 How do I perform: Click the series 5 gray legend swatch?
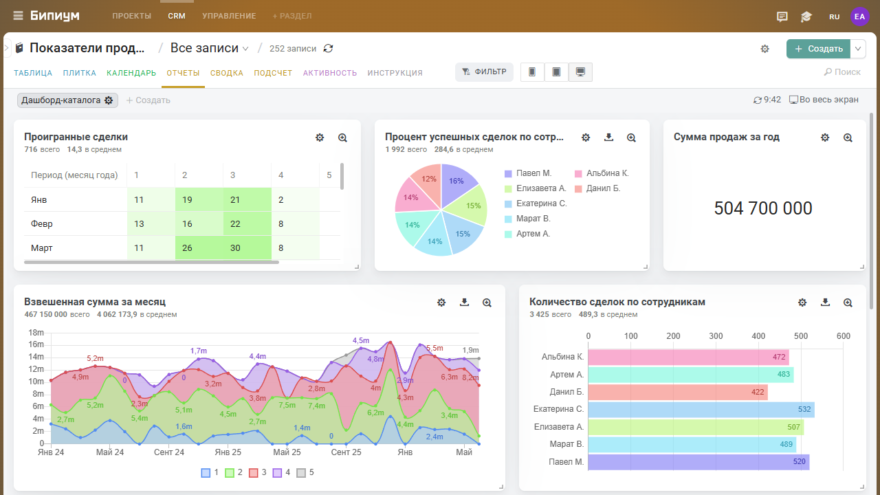(301, 473)
